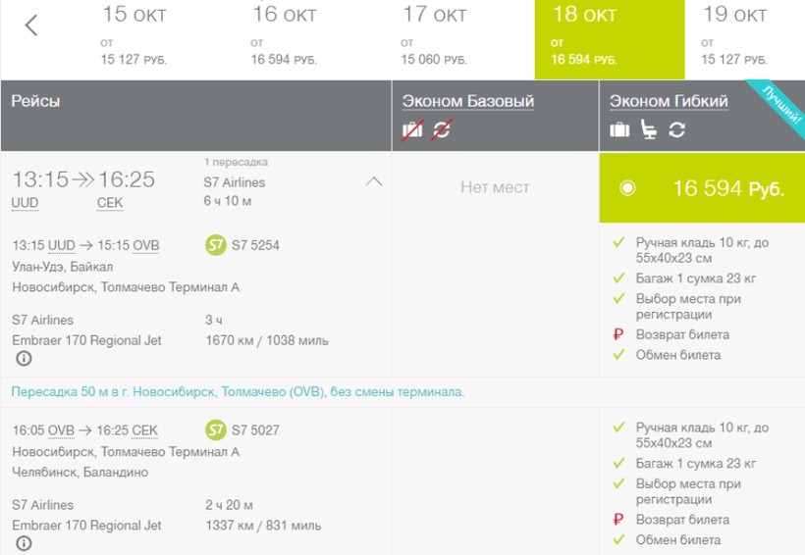Click the S7 logo next to flight S7 5254

[x=216, y=245]
